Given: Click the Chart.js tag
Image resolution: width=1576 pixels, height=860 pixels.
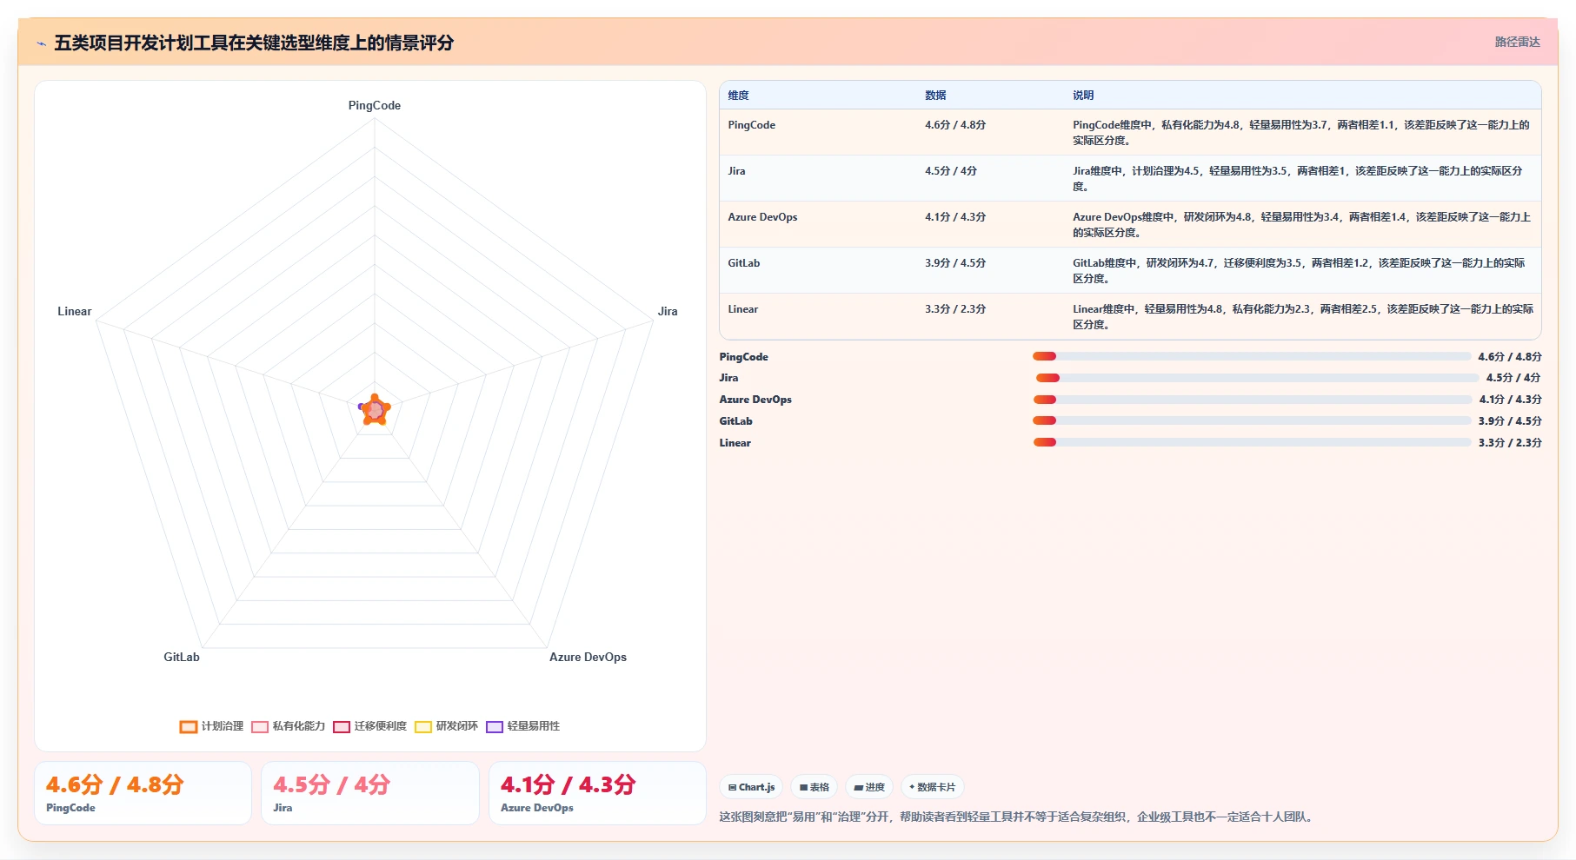Looking at the screenshot, I should (751, 787).
